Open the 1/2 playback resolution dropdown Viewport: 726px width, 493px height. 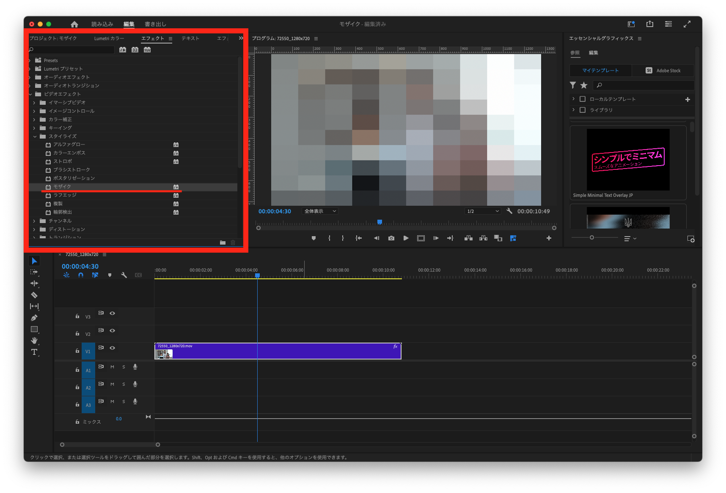pyautogui.click(x=482, y=211)
